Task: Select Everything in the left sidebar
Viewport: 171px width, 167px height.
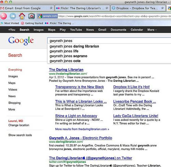Action: [15, 70]
